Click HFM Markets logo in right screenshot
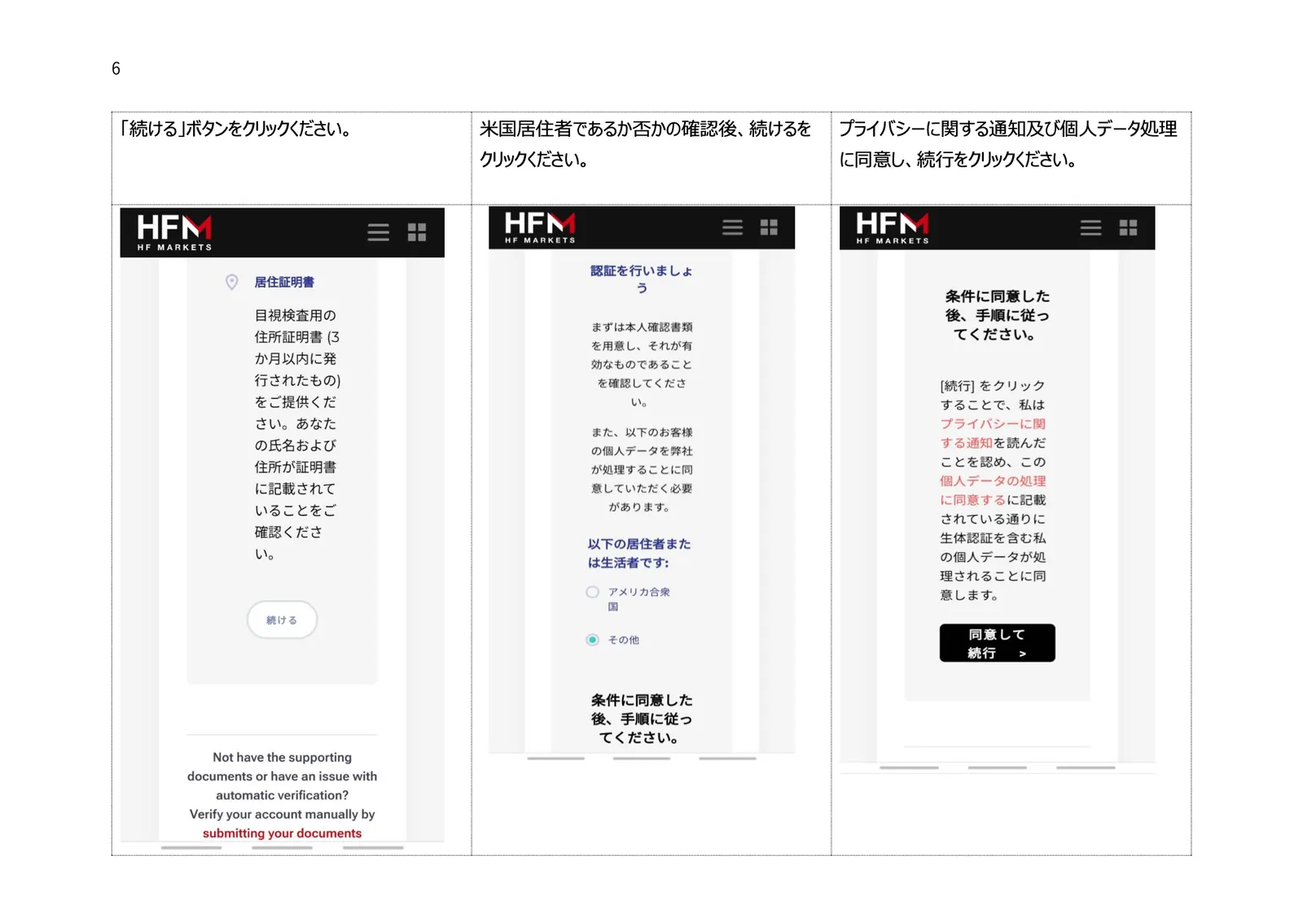The height and width of the screenshot is (921, 1303). click(892, 227)
